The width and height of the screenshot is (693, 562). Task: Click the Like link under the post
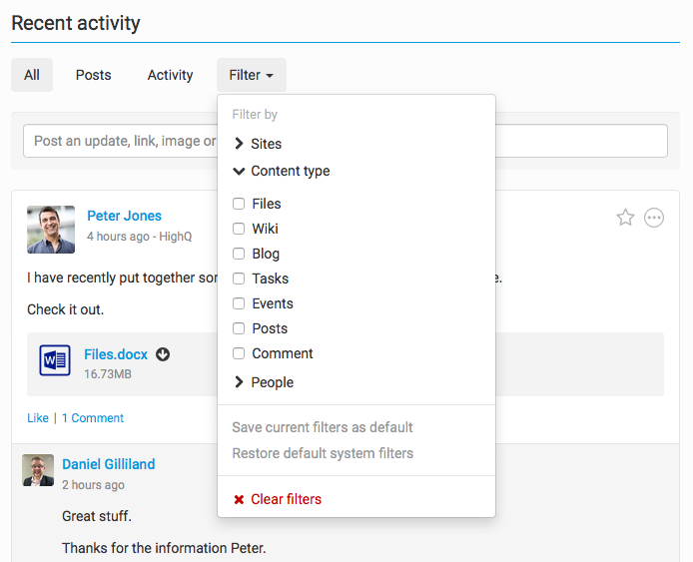38,418
